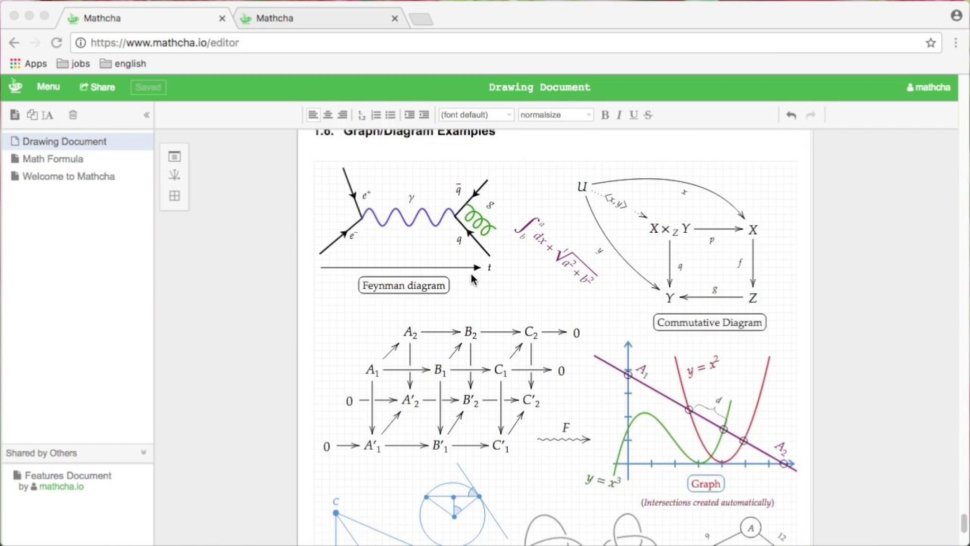Viewport: 970px width, 546px height.
Task: Toggle bold formatting
Action: 605,115
